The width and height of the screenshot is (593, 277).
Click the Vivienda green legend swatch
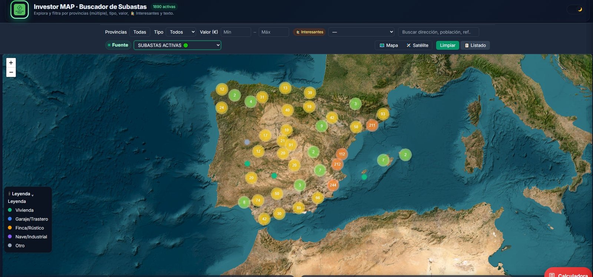[10, 210]
